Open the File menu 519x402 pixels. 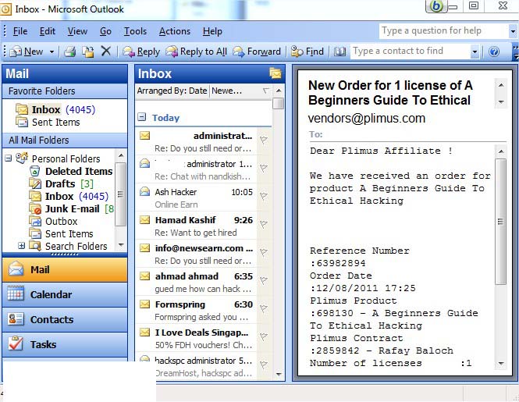[x=20, y=31]
